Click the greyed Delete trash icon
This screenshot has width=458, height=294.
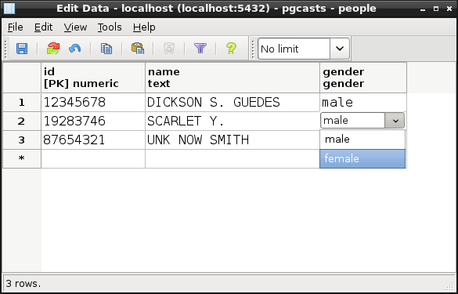[x=169, y=49]
